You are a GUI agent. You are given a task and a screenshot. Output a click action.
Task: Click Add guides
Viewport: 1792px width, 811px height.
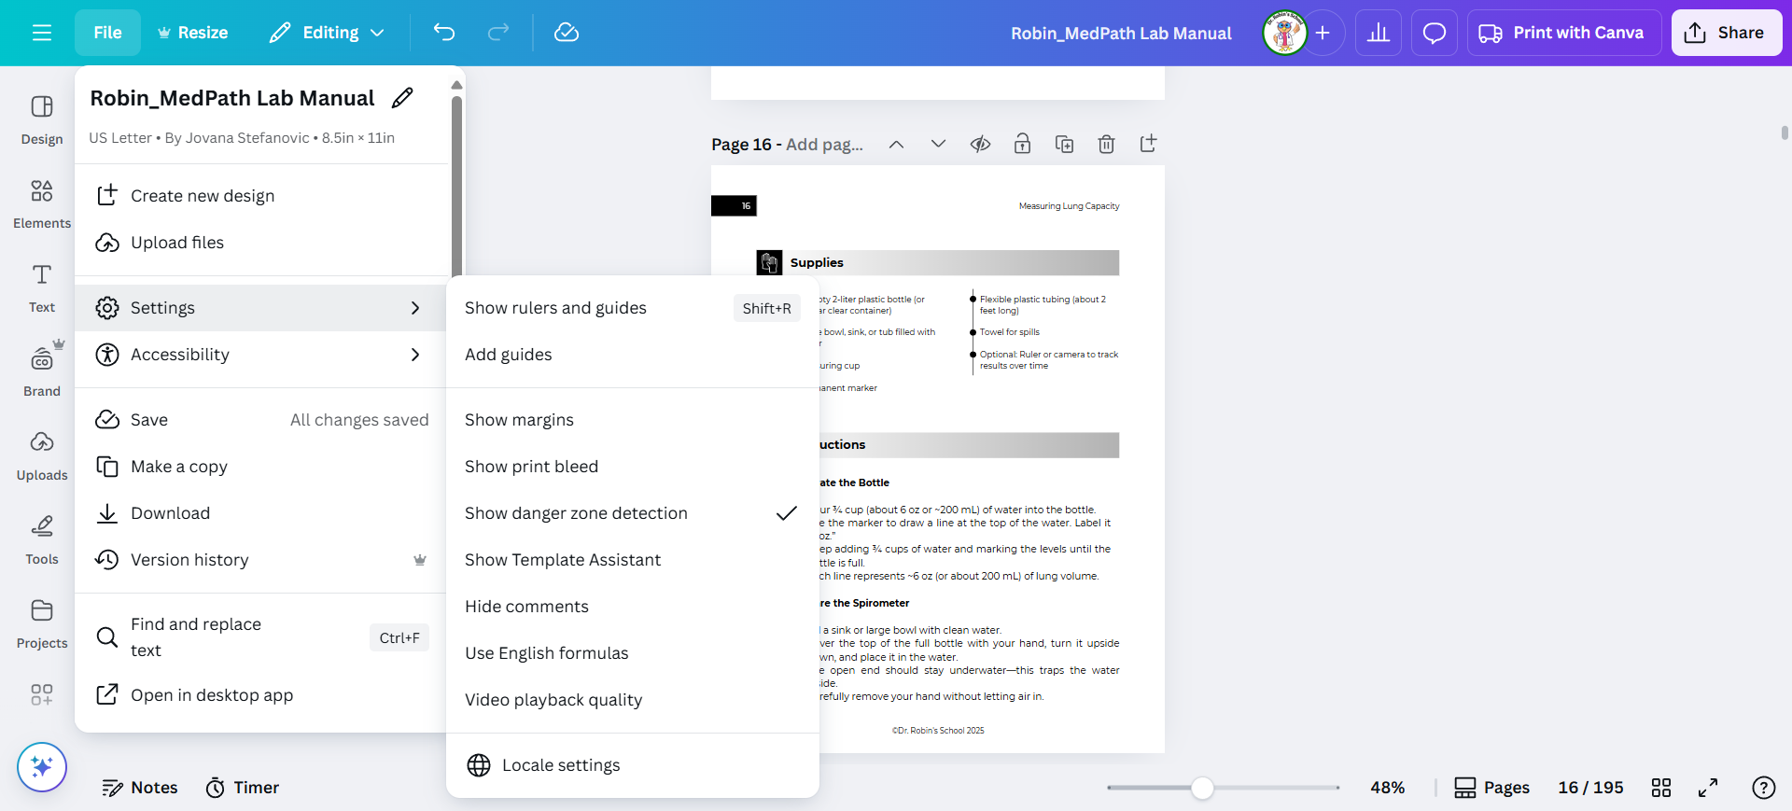pos(632,355)
